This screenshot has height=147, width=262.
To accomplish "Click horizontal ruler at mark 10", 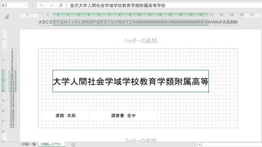I will (139, 15).
